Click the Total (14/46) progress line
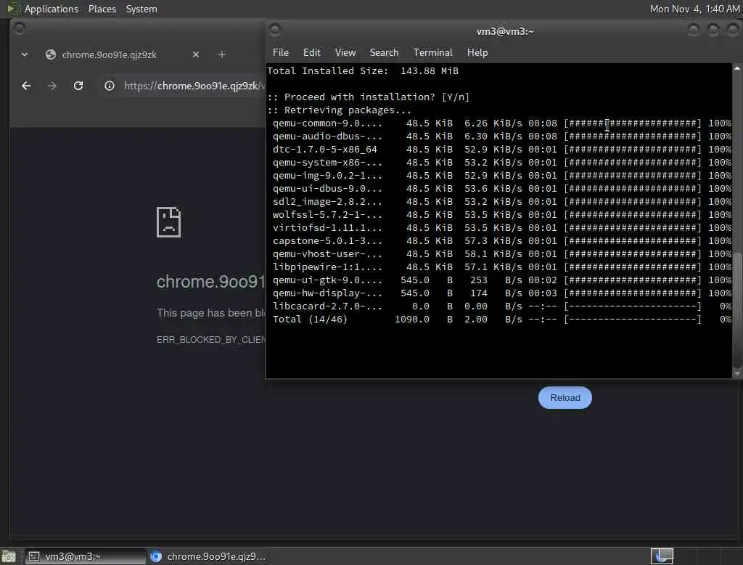 (502, 320)
